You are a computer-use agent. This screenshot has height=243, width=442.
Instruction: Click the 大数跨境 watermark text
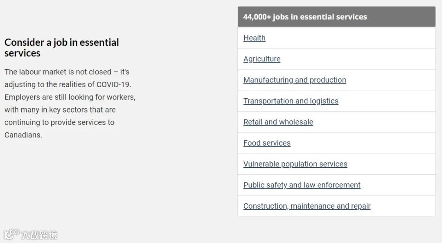coord(39,235)
